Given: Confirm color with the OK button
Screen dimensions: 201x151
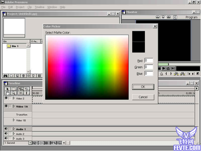Looking at the screenshot, I should [x=143, y=87].
